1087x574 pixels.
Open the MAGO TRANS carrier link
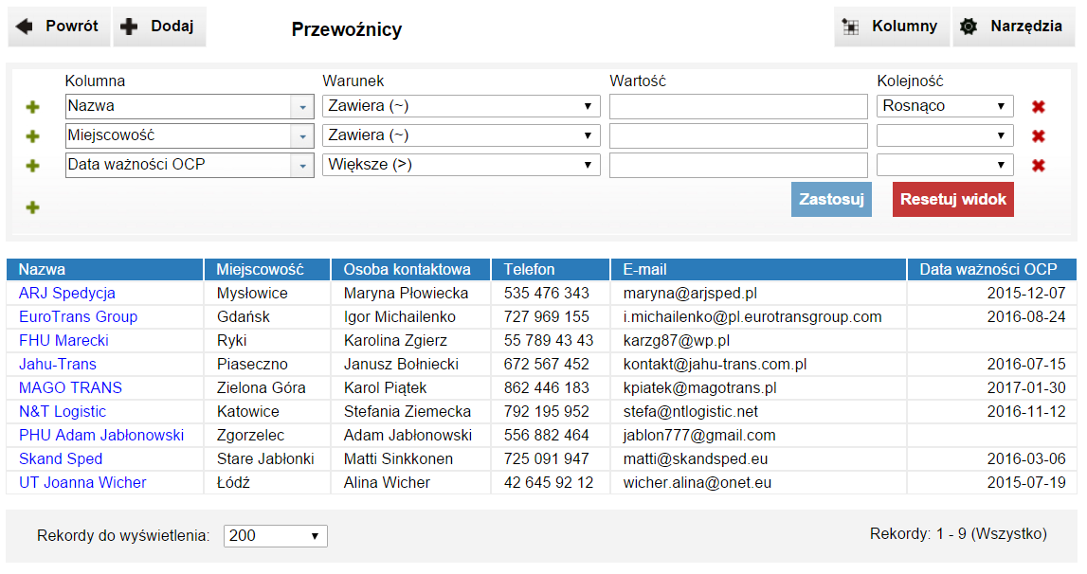(x=70, y=387)
